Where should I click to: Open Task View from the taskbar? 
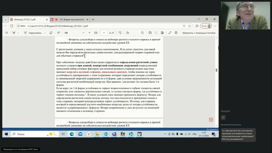coord(63,134)
